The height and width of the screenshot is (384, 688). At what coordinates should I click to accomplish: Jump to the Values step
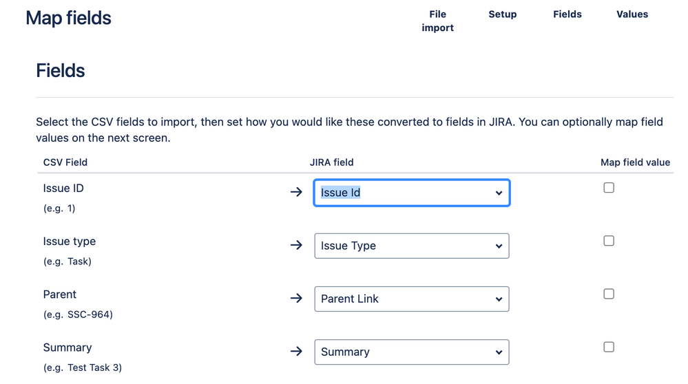[x=632, y=14]
